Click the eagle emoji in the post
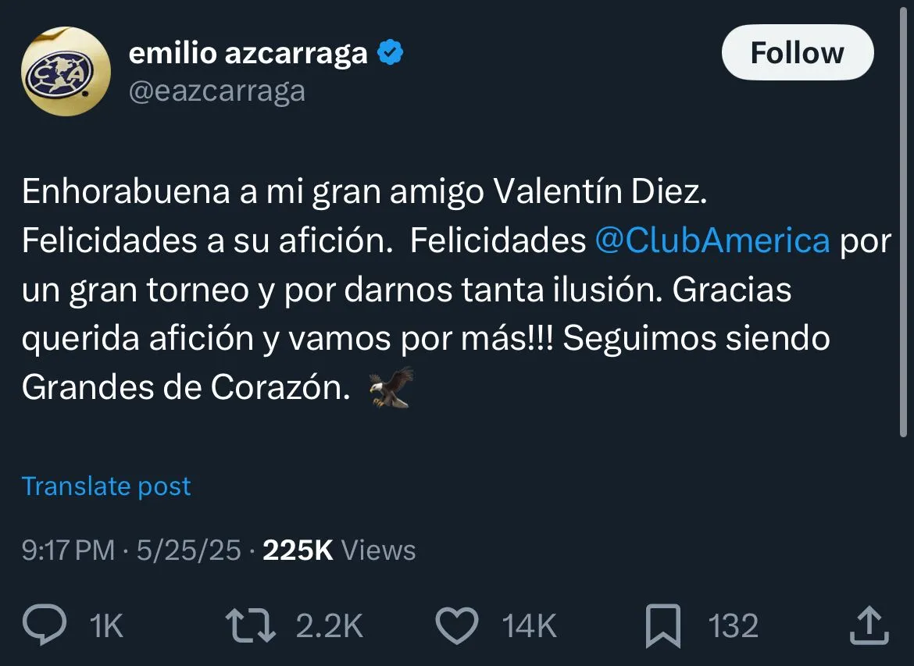Viewport: 914px width, 666px height. point(391,388)
